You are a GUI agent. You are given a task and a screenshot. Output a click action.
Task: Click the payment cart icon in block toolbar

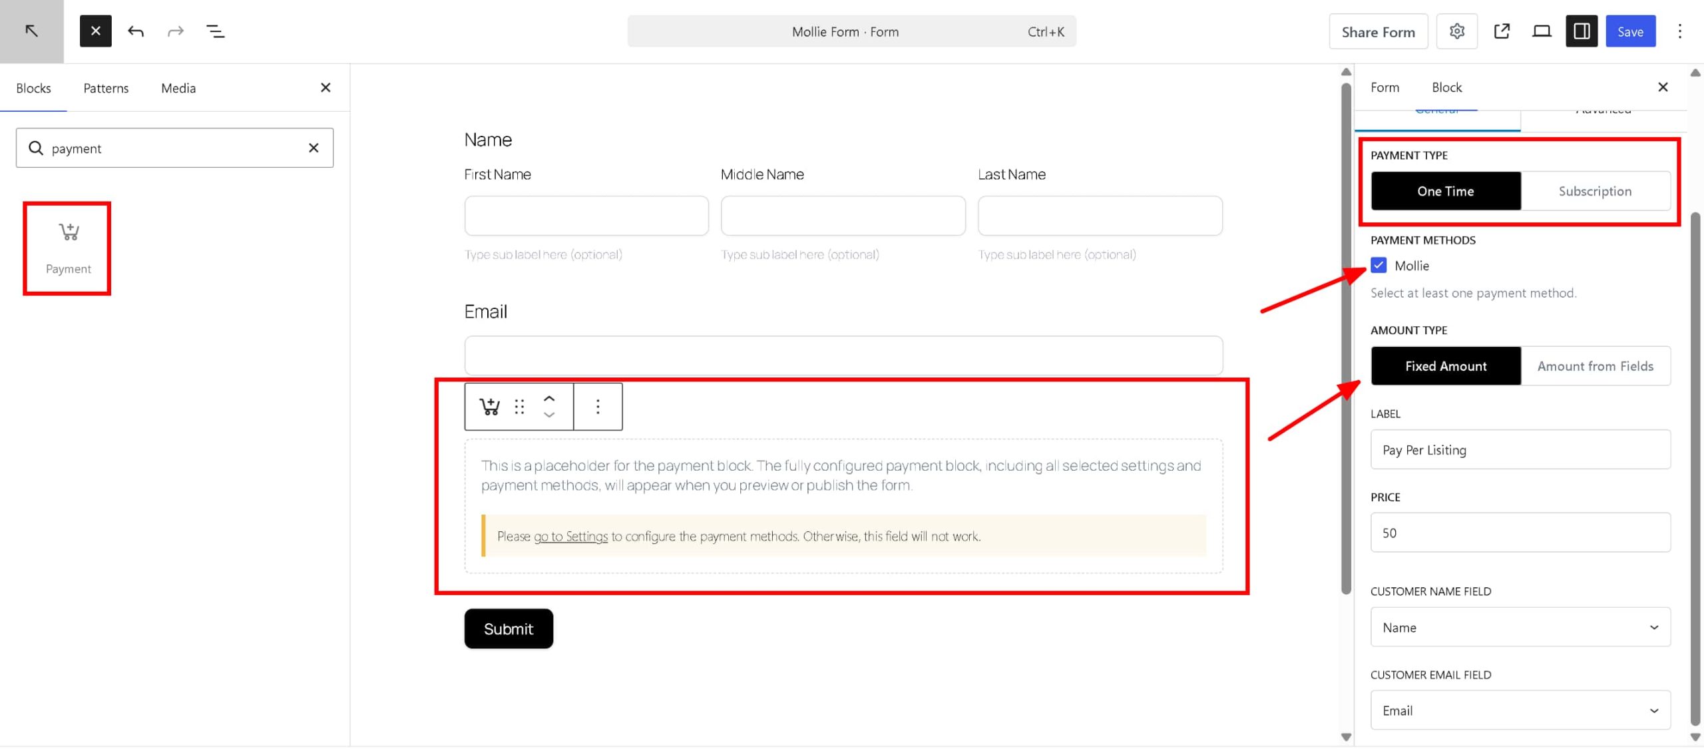tap(489, 406)
